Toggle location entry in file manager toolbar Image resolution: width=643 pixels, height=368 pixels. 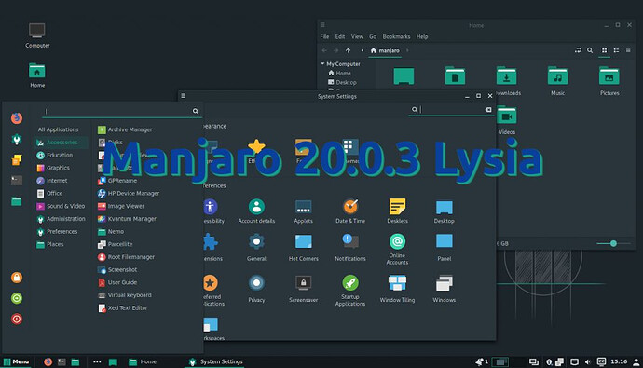pos(578,50)
